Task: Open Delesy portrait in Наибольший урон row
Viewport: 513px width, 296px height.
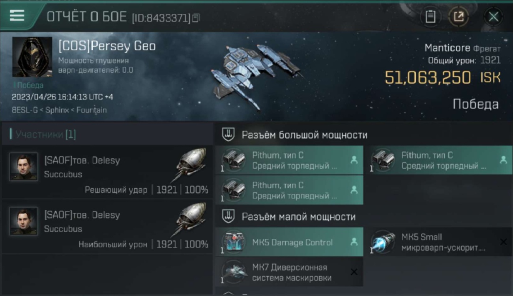Action: click(x=24, y=221)
